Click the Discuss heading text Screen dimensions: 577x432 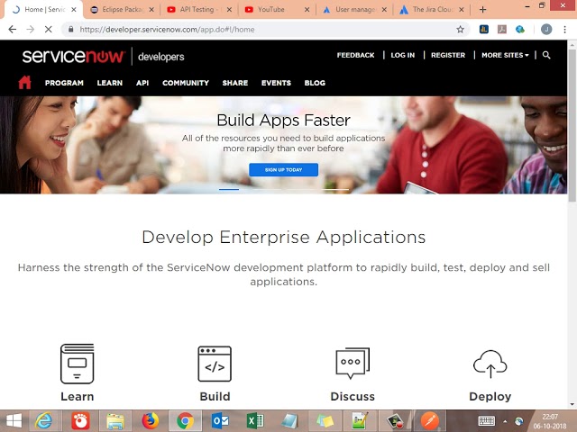(353, 396)
